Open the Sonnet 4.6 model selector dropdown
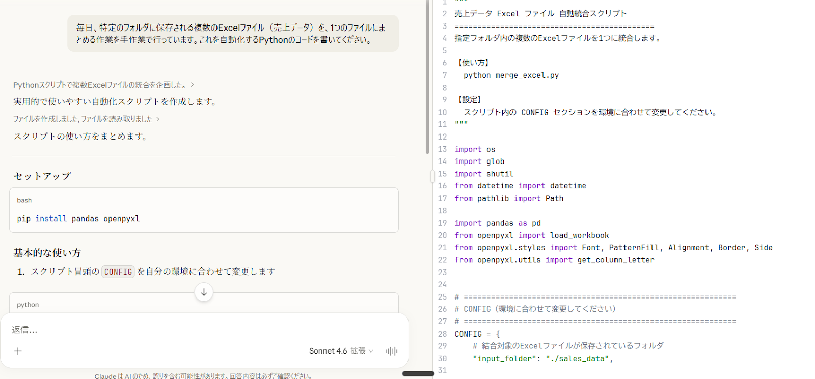The height and width of the screenshot is (379, 815). [341, 351]
